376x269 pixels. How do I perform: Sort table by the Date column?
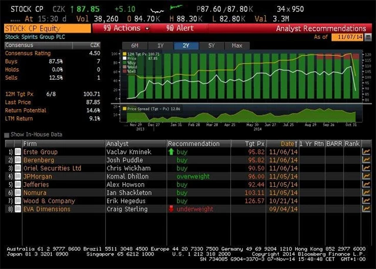pos(287,143)
